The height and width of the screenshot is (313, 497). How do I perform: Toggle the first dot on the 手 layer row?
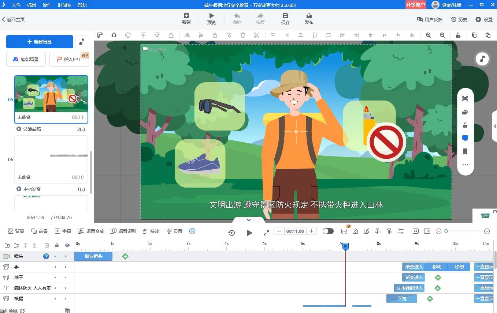[55, 267]
